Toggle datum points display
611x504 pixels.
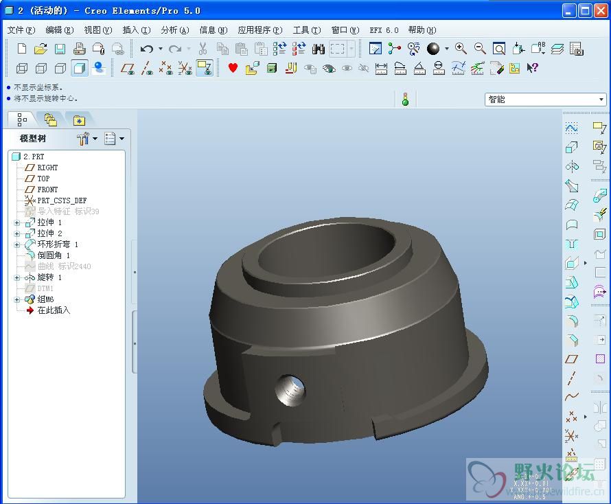166,69
